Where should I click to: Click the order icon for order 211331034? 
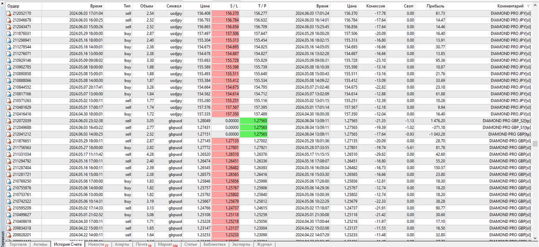click(x=9, y=155)
